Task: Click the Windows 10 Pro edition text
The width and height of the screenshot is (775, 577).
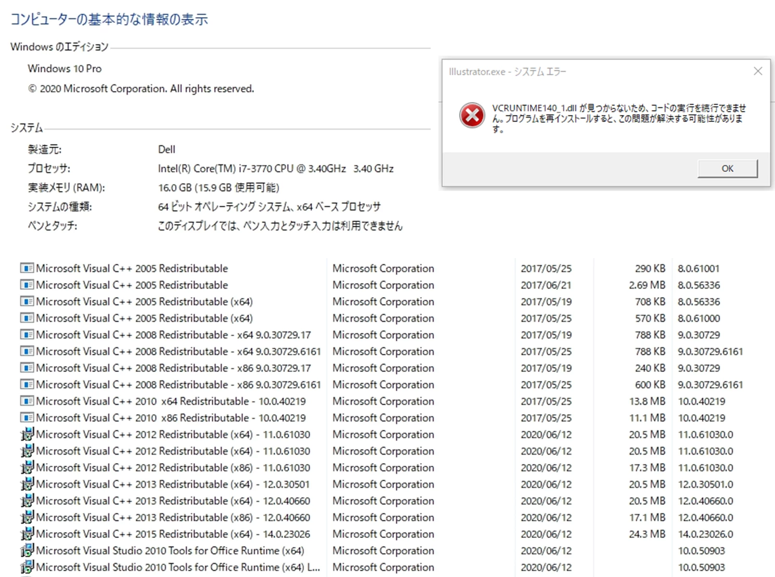Action: [x=64, y=69]
